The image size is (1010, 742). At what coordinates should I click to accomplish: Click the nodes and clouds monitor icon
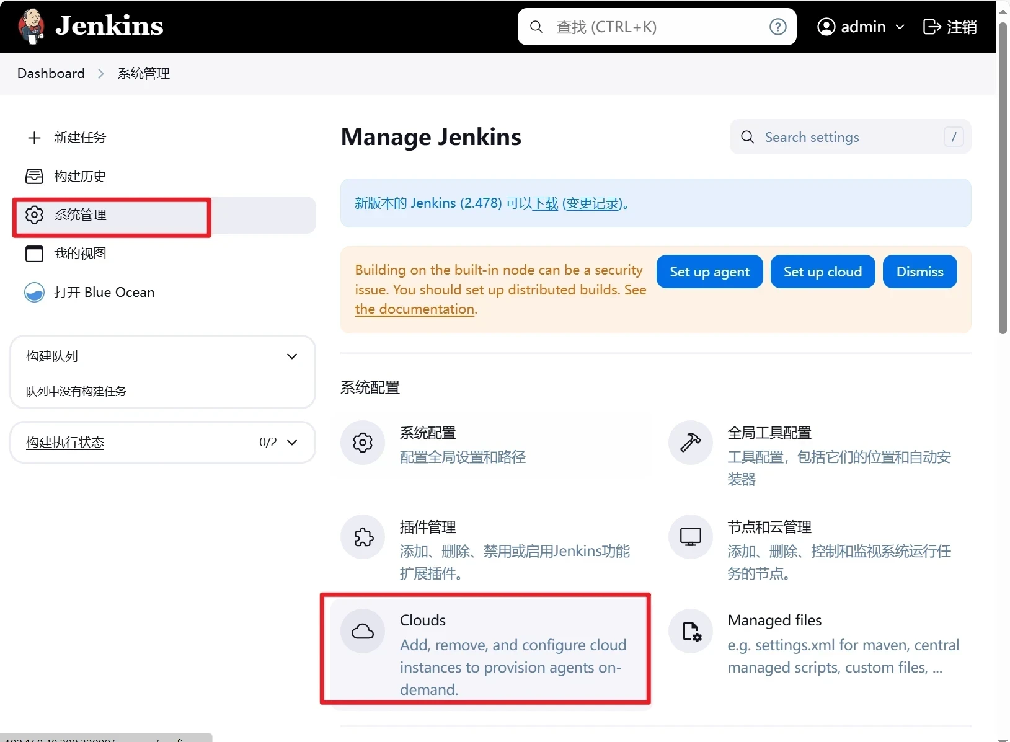coord(690,537)
